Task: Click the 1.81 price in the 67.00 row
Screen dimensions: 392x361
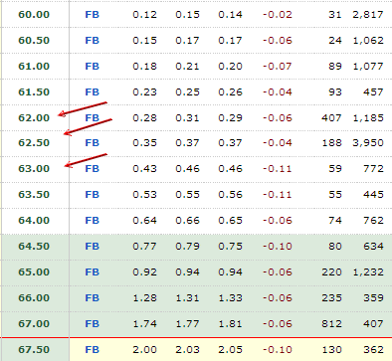Action: click(x=230, y=324)
